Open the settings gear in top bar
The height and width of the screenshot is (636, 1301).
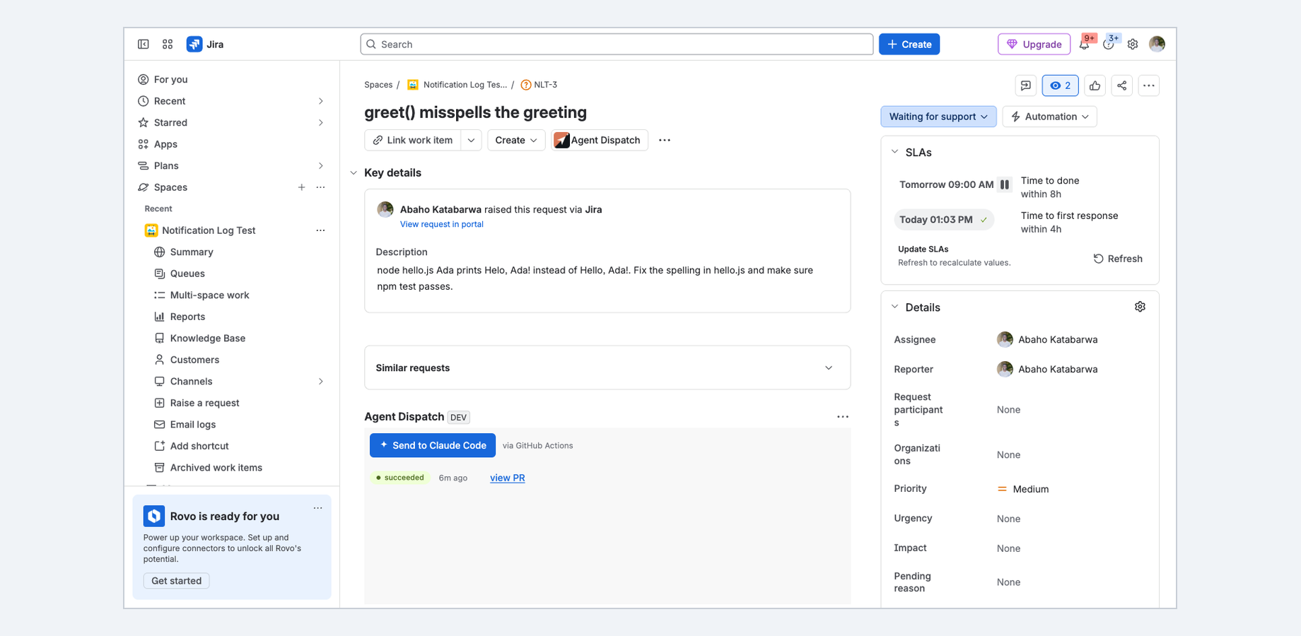tap(1133, 44)
